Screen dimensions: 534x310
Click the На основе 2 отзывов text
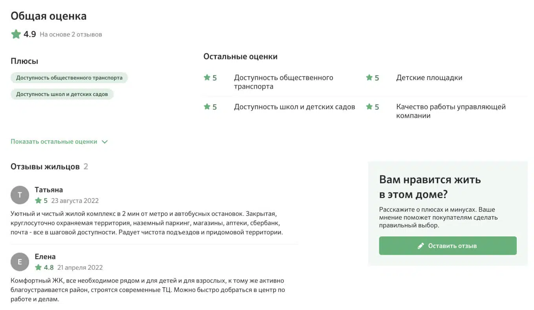click(x=71, y=34)
